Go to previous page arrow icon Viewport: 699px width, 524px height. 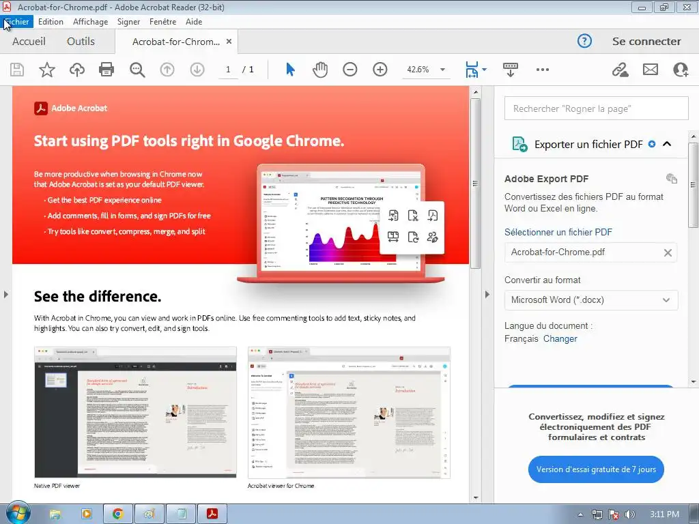[x=167, y=70]
